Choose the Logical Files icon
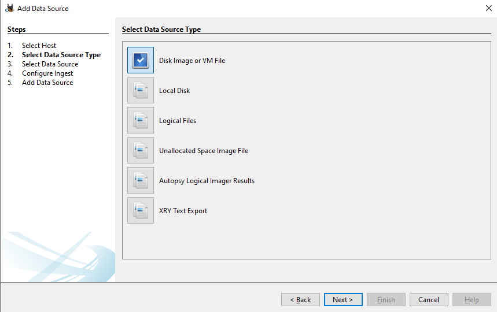Viewport: 497px width, 312px height. (141, 120)
